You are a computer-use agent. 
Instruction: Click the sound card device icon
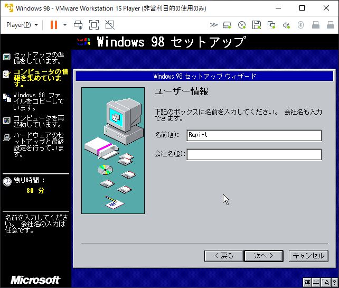286,25
